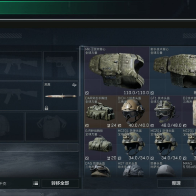Screen dimensions: 196x196
Task: Click the 转移全部 transfer all button
Action: [60, 183]
